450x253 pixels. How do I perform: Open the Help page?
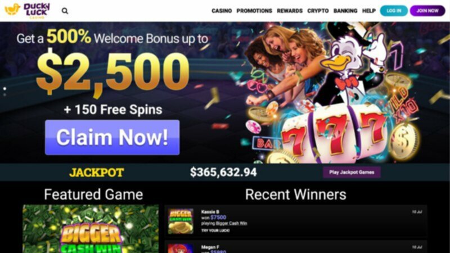click(369, 11)
